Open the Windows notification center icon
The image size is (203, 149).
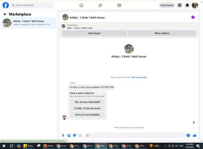point(198,146)
